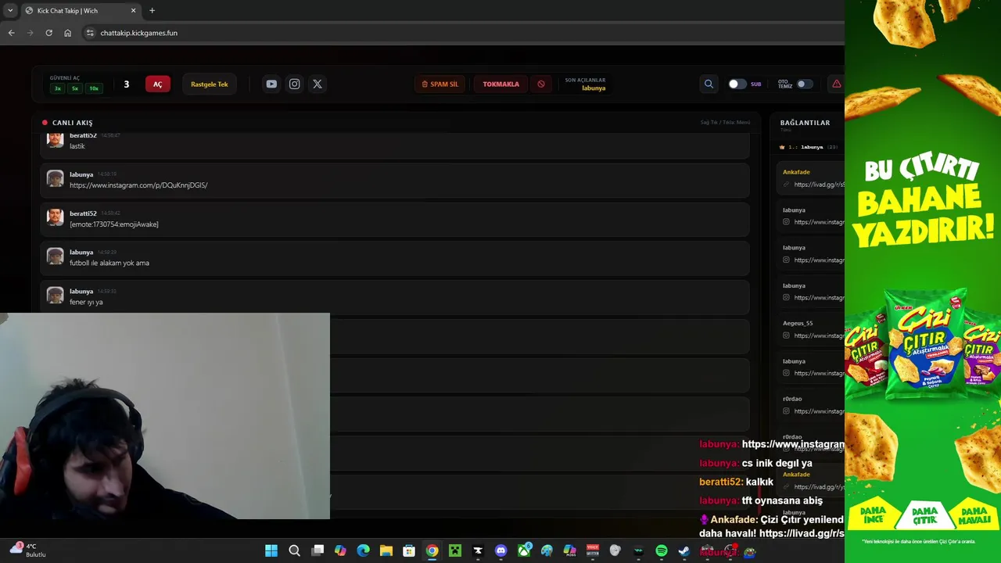The image size is (1001, 563).
Task: Select the 3x option under GÜVENLİ AÇ
Action: (58, 88)
